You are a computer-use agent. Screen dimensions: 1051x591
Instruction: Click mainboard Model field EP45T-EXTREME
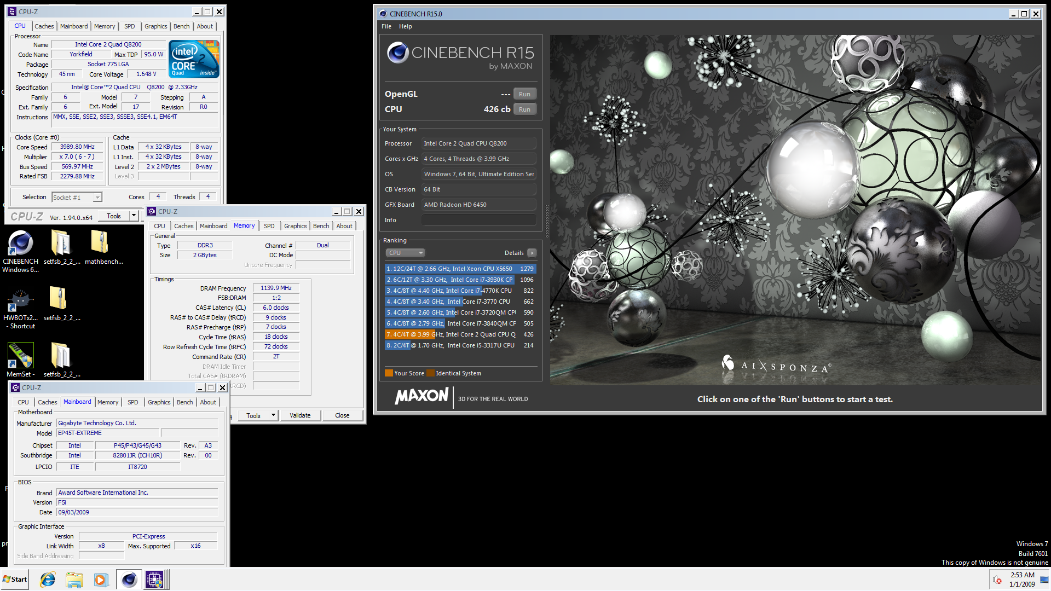click(108, 433)
